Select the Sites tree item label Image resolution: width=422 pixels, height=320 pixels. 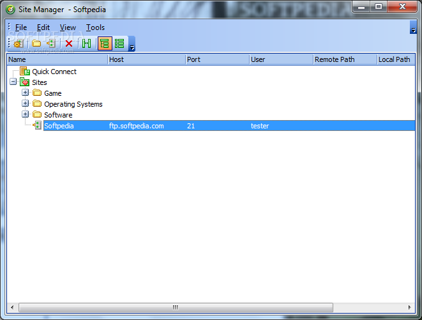coord(40,82)
